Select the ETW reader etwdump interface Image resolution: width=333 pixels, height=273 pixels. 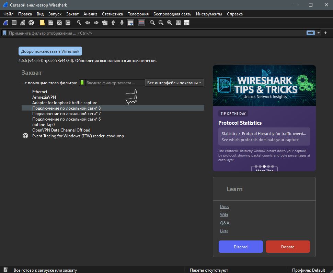(x=113, y=136)
